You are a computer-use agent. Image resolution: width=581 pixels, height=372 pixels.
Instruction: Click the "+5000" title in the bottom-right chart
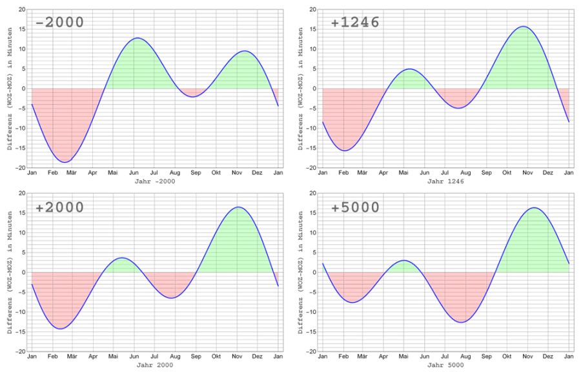coord(354,208)
